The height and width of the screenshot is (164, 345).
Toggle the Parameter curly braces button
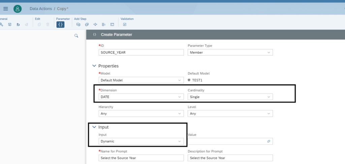coord(60,25)
